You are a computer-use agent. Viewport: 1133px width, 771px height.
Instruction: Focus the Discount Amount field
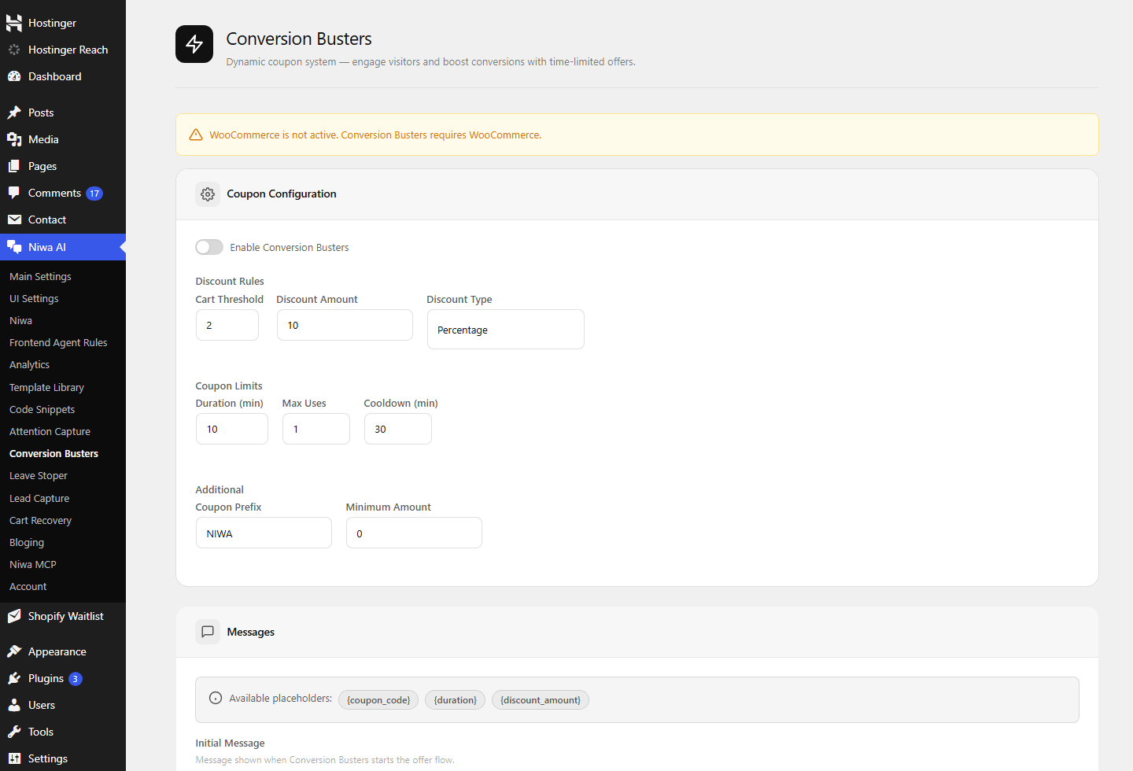[345, 325]
